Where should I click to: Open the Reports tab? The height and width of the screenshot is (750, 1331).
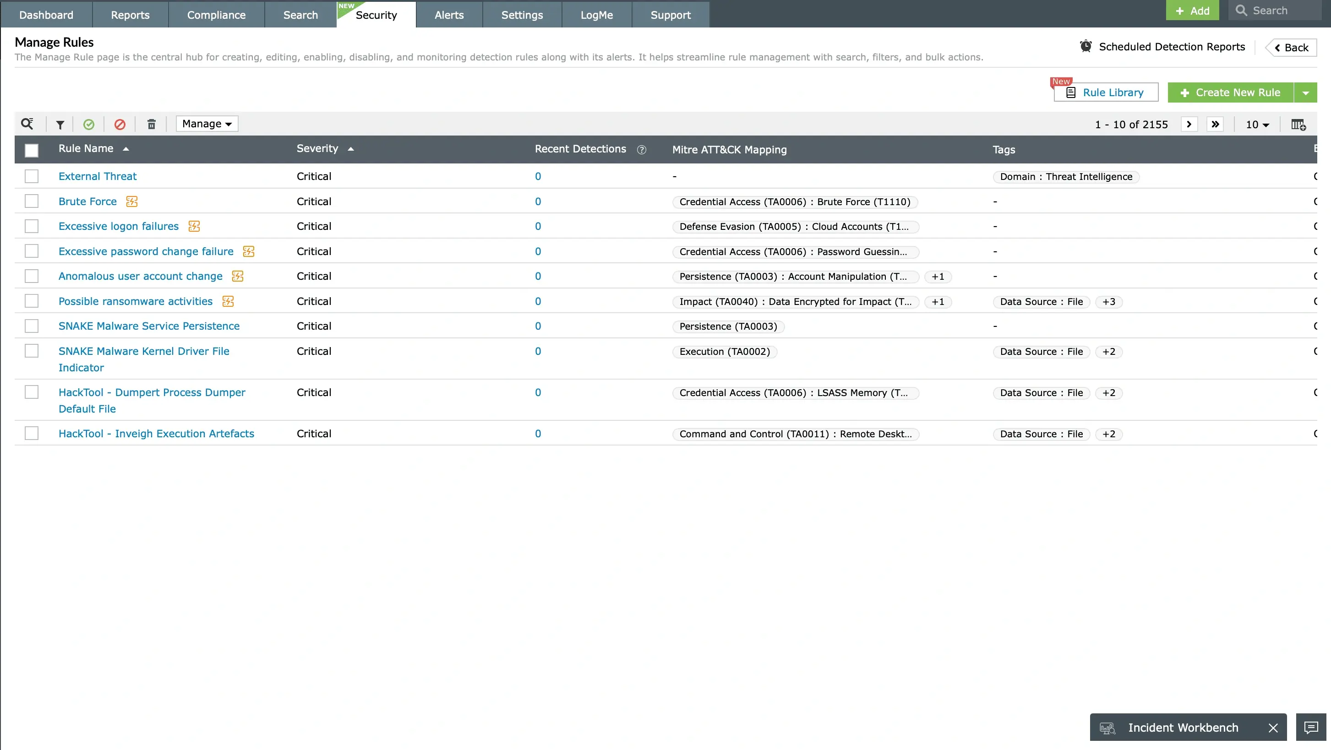pyautogui.click(x=130, y=15)
